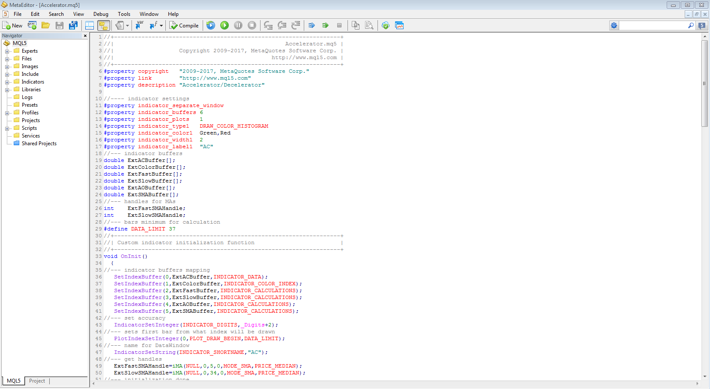Click the function list 'f' icon

[x=153, y=26]
